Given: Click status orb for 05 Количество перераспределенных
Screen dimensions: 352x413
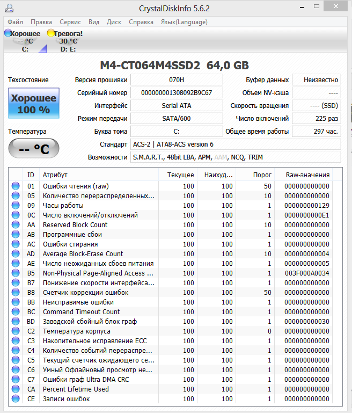Looking at the screenshot, I should click(16, 195).
